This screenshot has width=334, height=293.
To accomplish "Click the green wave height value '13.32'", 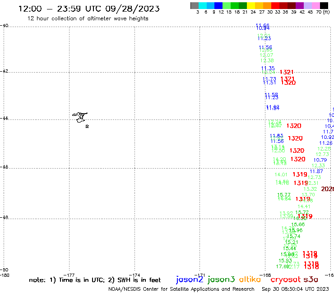I will pos(310,189).
